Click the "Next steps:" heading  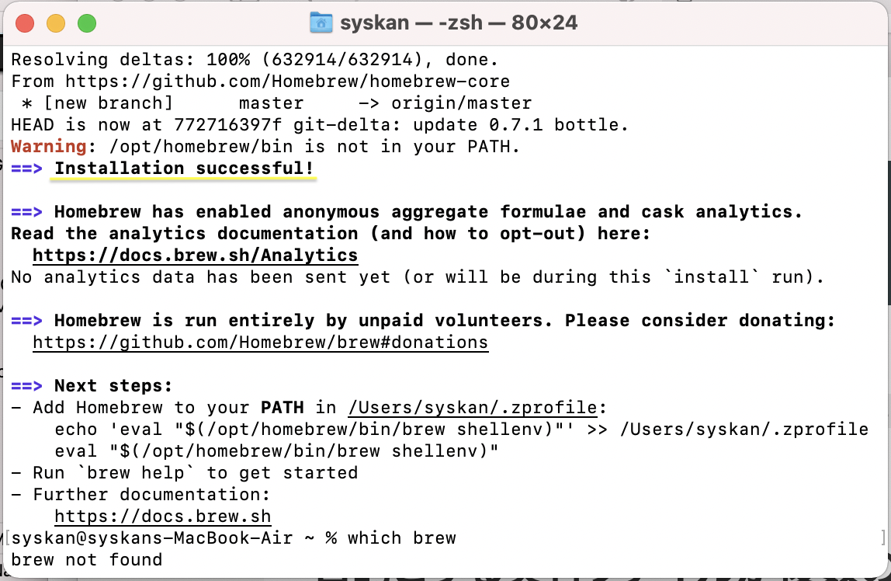pyautogui.click(x=113, y=386)
